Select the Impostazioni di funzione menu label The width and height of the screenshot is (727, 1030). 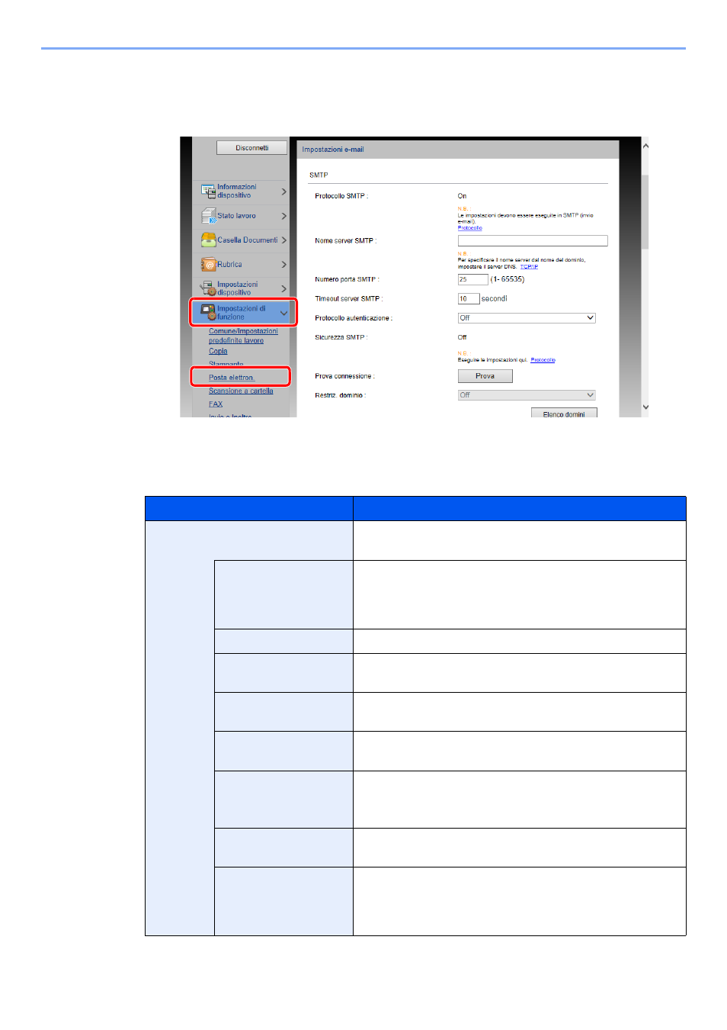[x=242, y=313]
